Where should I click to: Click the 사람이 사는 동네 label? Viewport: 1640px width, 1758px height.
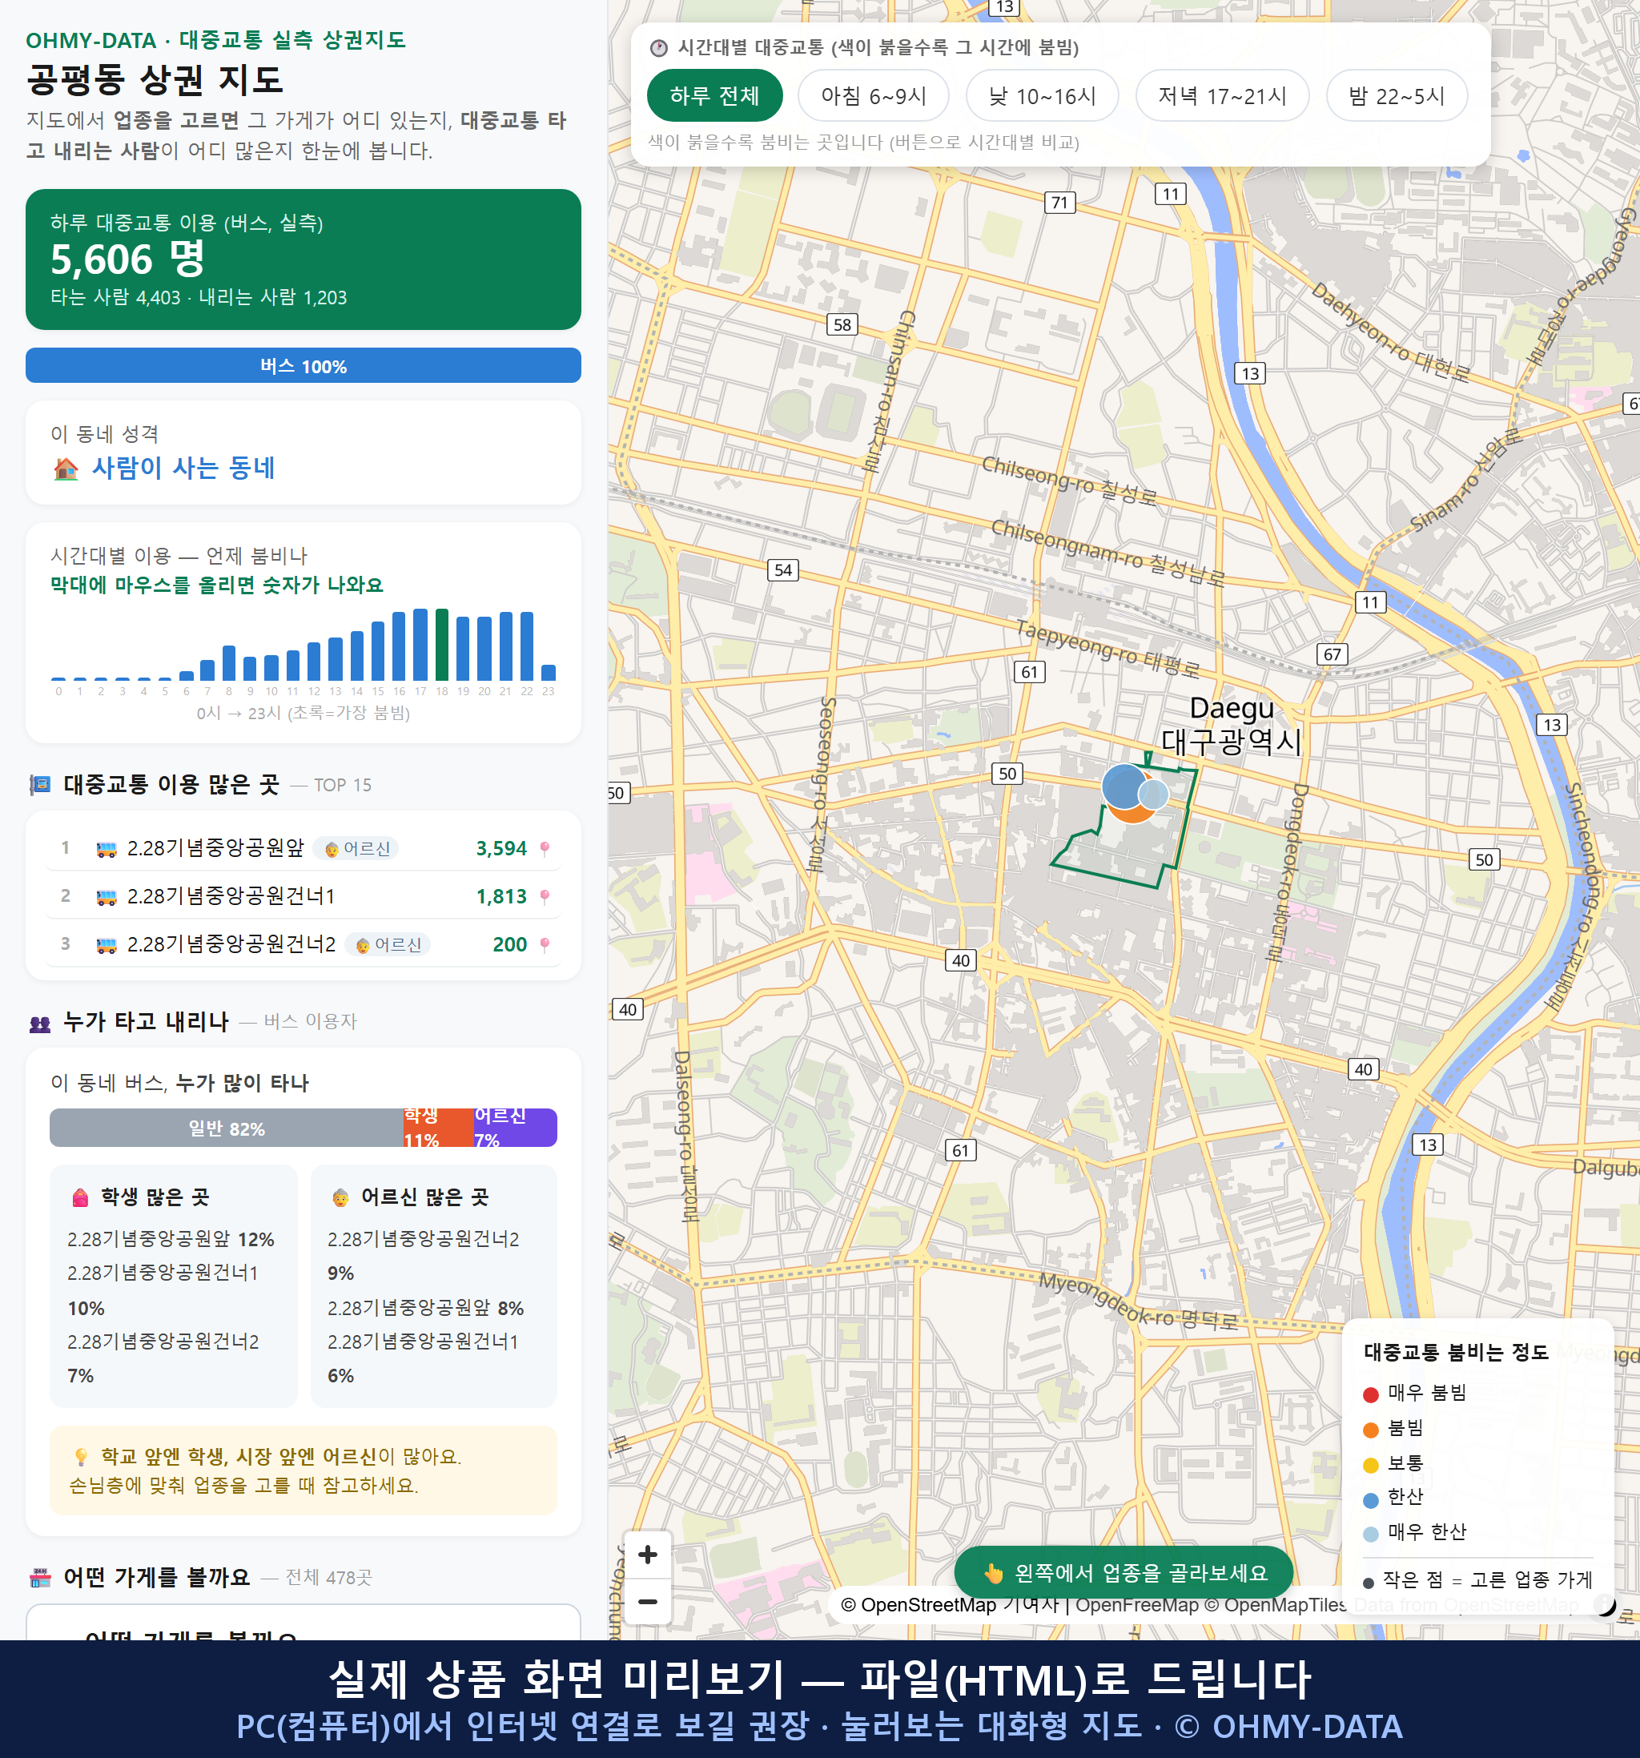[x=183, y=468]
